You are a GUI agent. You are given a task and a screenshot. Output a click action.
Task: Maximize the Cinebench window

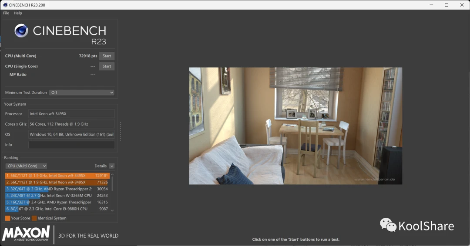446,5
